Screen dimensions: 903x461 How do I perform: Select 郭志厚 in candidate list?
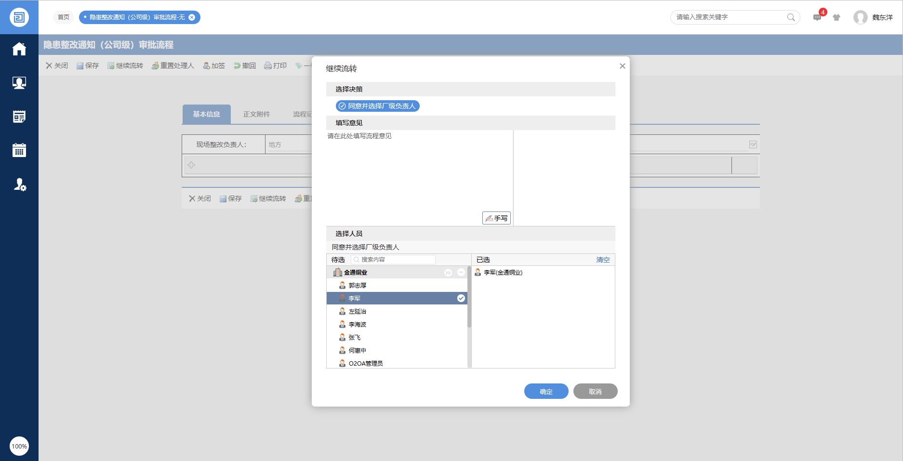(x=397, y=286)
